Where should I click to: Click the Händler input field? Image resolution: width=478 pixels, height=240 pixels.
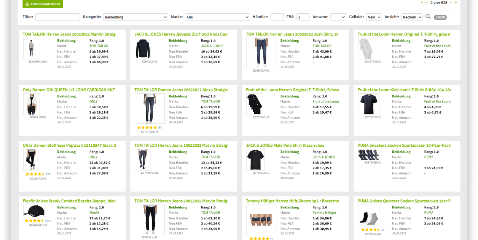pyautogui.click(x=277, y=17)
